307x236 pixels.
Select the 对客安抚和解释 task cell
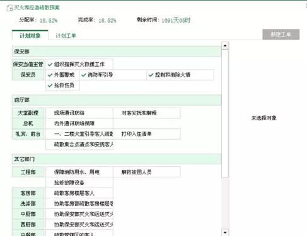coord(147,113)
